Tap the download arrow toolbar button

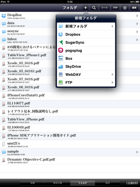click(x=125, y=8)
